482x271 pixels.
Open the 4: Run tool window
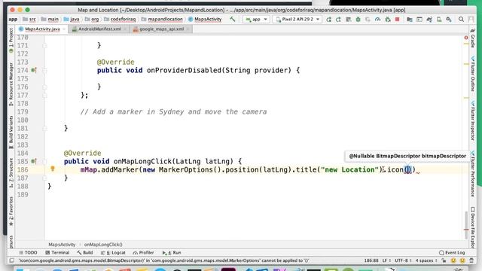coord(172,253)
